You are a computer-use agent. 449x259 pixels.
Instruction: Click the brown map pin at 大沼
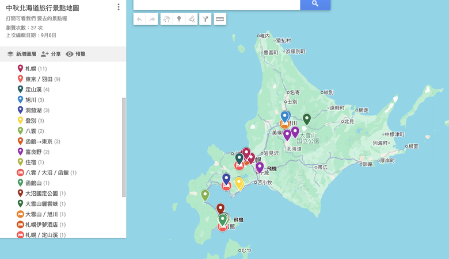(x=220, y=208)
